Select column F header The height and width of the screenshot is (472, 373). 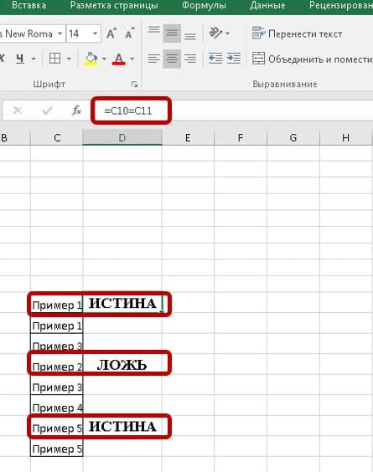point(241,138)
